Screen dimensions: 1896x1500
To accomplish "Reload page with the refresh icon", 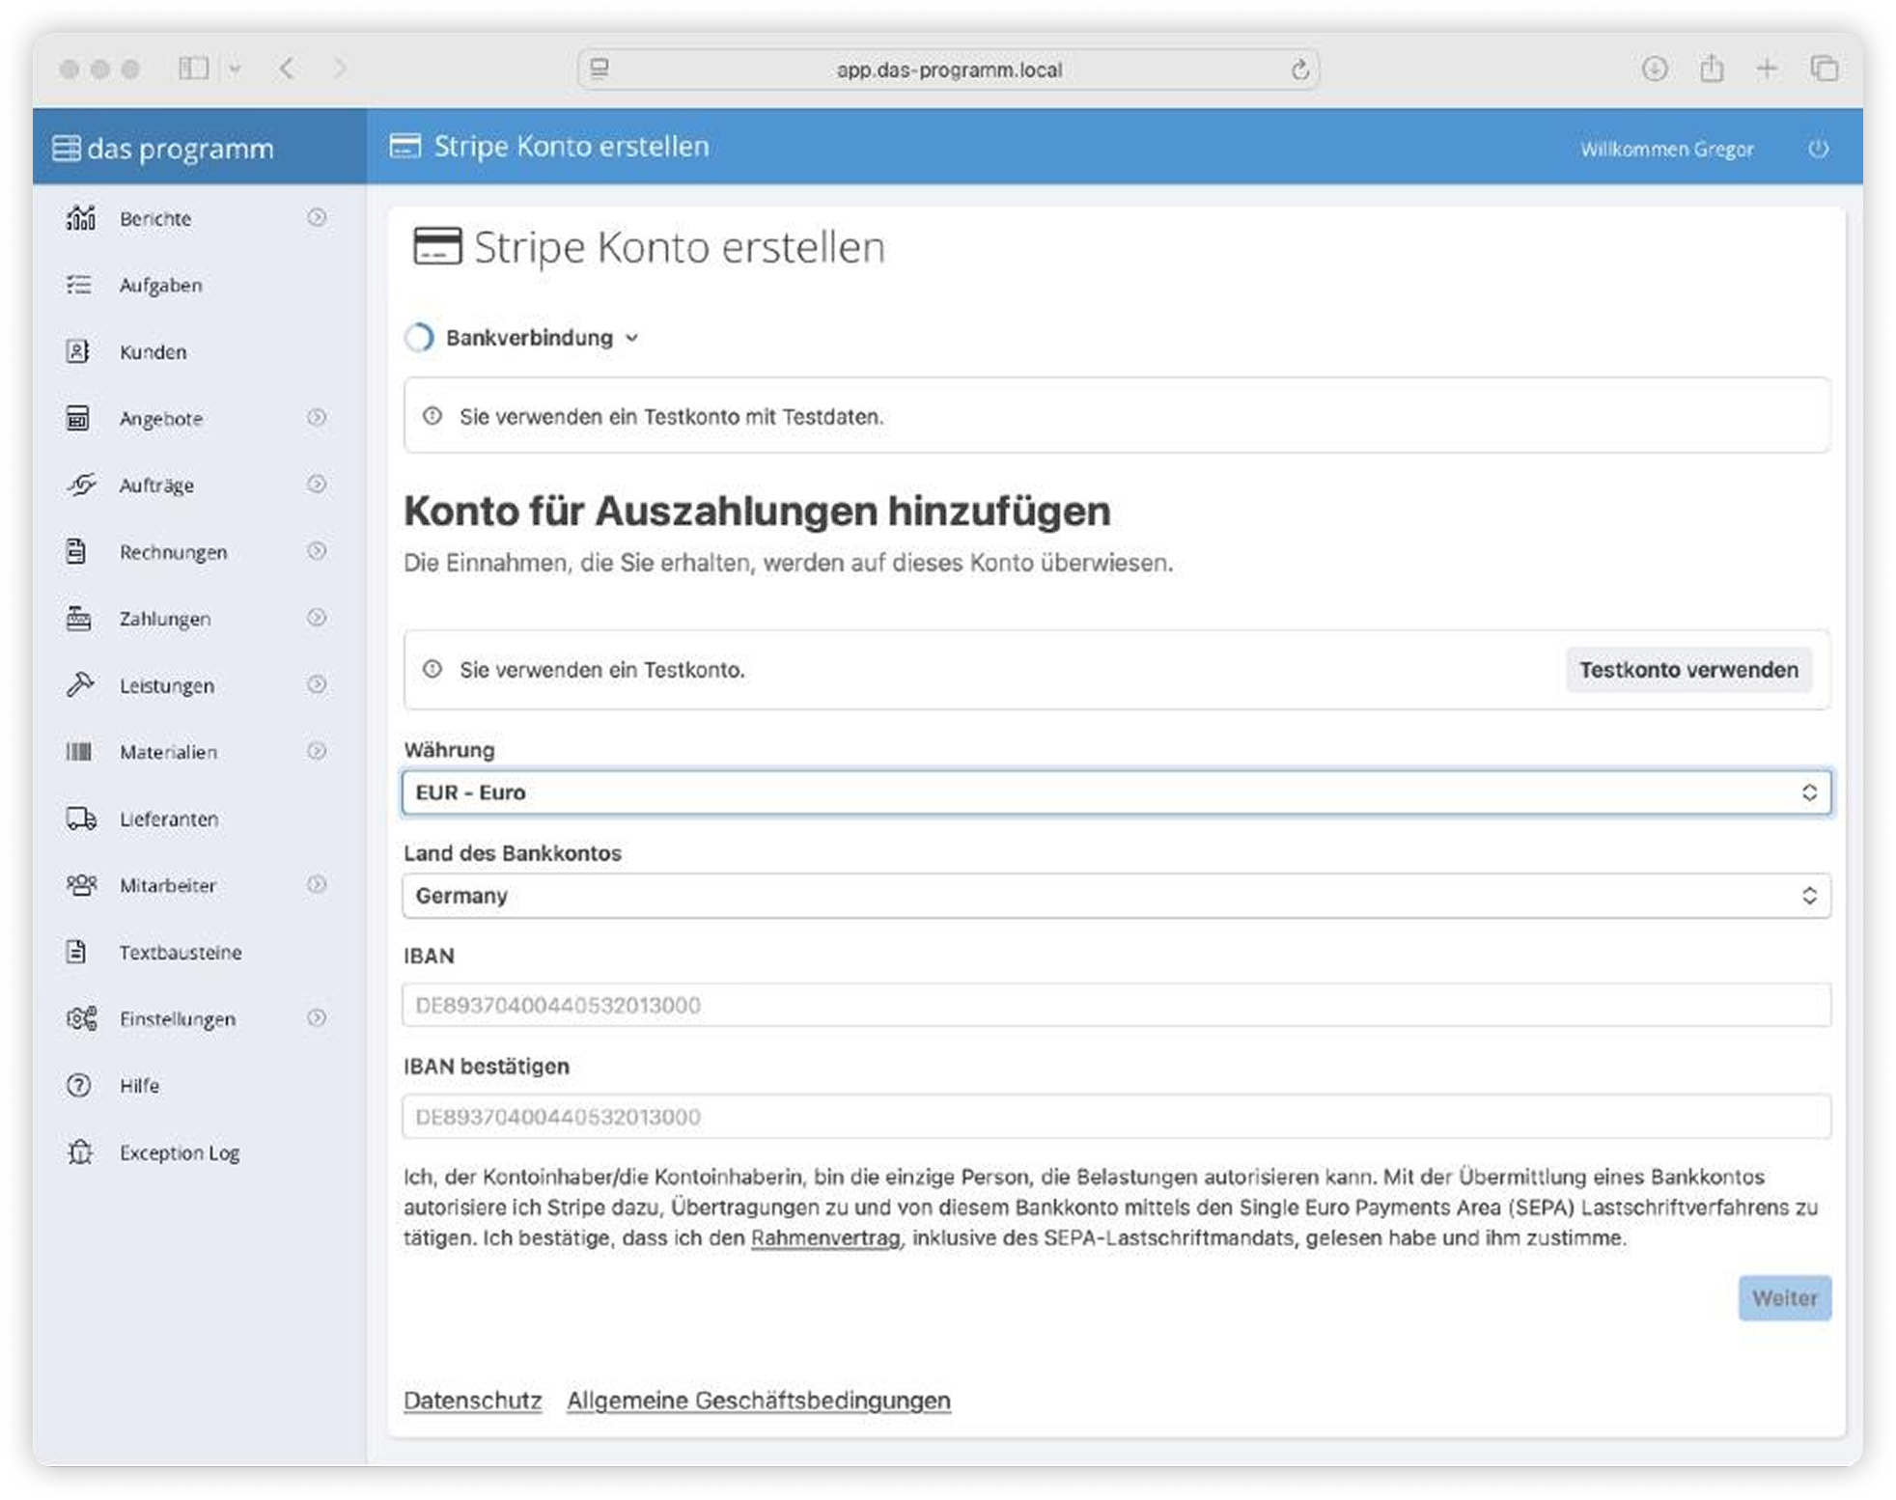I will (1299, 69).
